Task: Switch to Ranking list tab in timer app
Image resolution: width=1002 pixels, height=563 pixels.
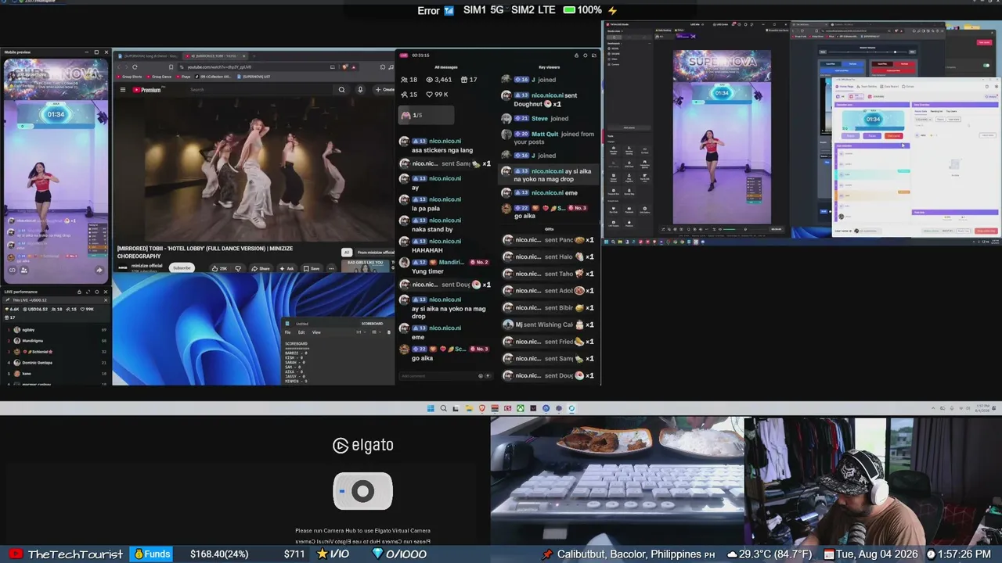Action: 936,111
